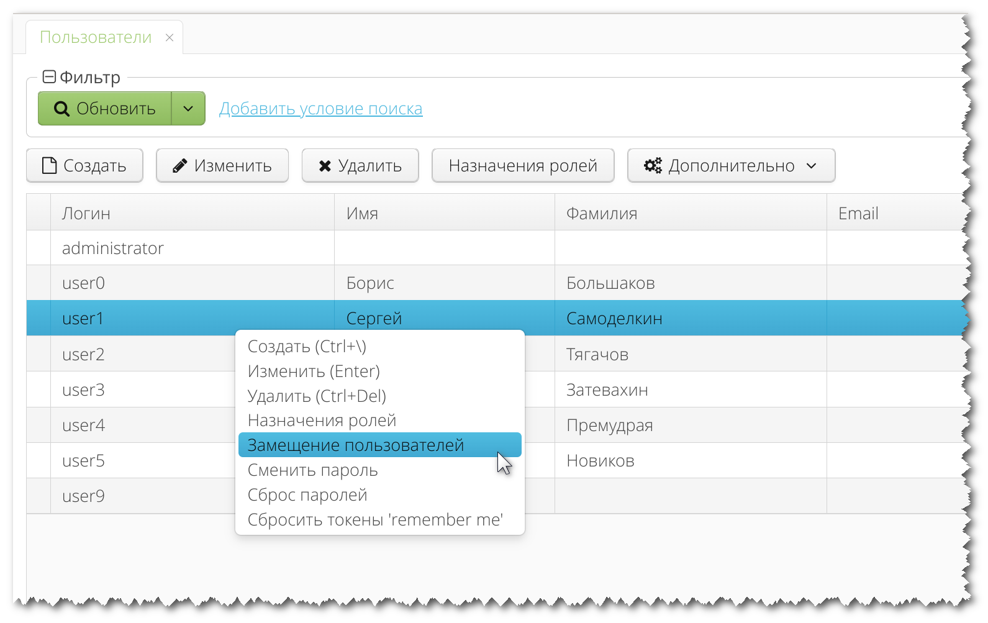Choose Изменить (Enter) in context menu
This screenshot has width=988, height=623.
(x=380, y=371)
